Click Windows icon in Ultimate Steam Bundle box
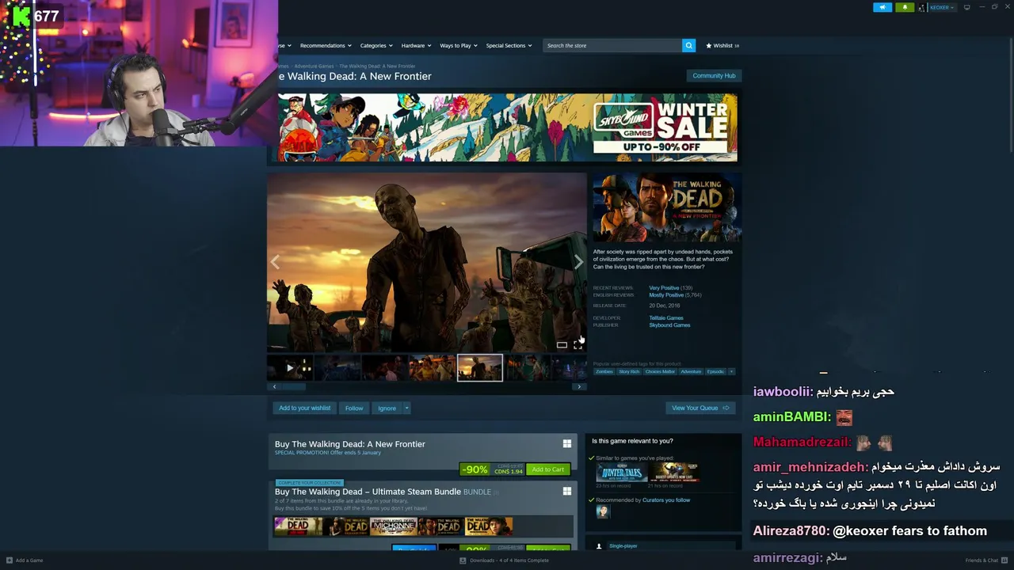1014x570 pixels. point(566,492)
